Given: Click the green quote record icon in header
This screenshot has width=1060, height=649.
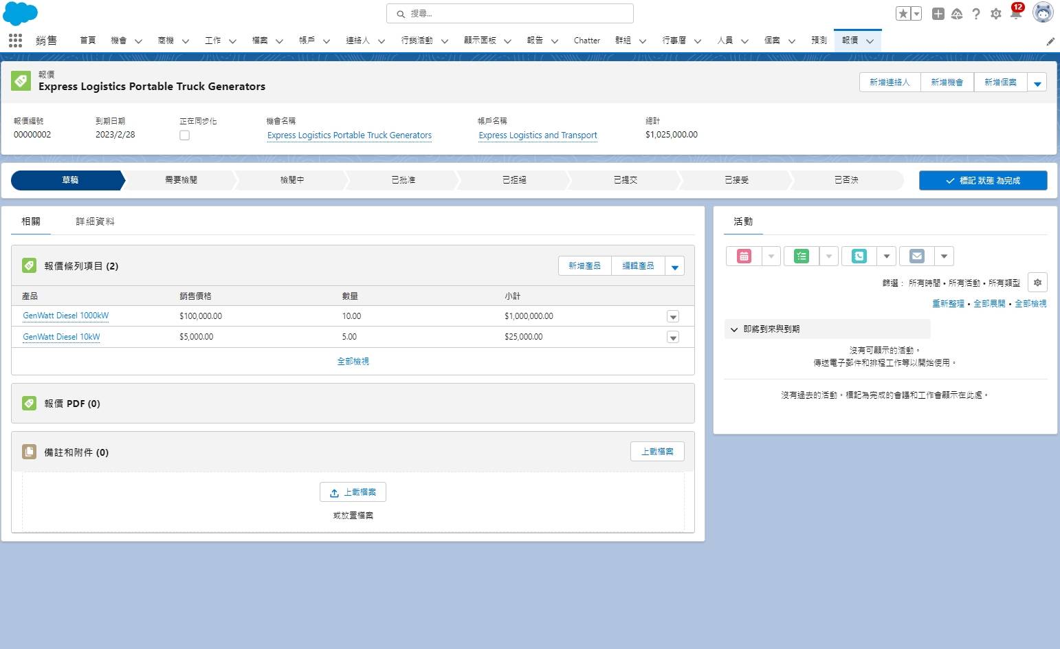Looking at the screenshot, I should click(x=21, y=81).
